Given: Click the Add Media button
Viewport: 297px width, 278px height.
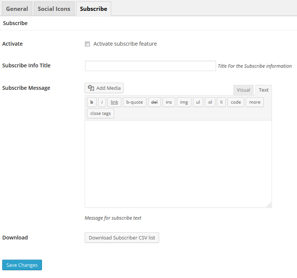Looking at the screenshot, I should pyautogui.click(x=104, y=88).
